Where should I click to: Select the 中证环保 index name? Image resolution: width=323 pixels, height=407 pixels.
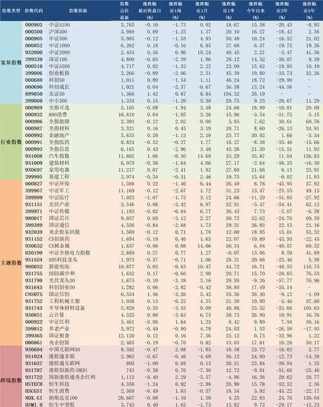[59, 183]
